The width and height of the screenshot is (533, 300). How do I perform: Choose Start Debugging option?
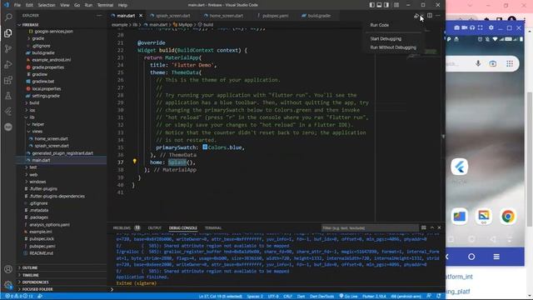coord(386,39)
